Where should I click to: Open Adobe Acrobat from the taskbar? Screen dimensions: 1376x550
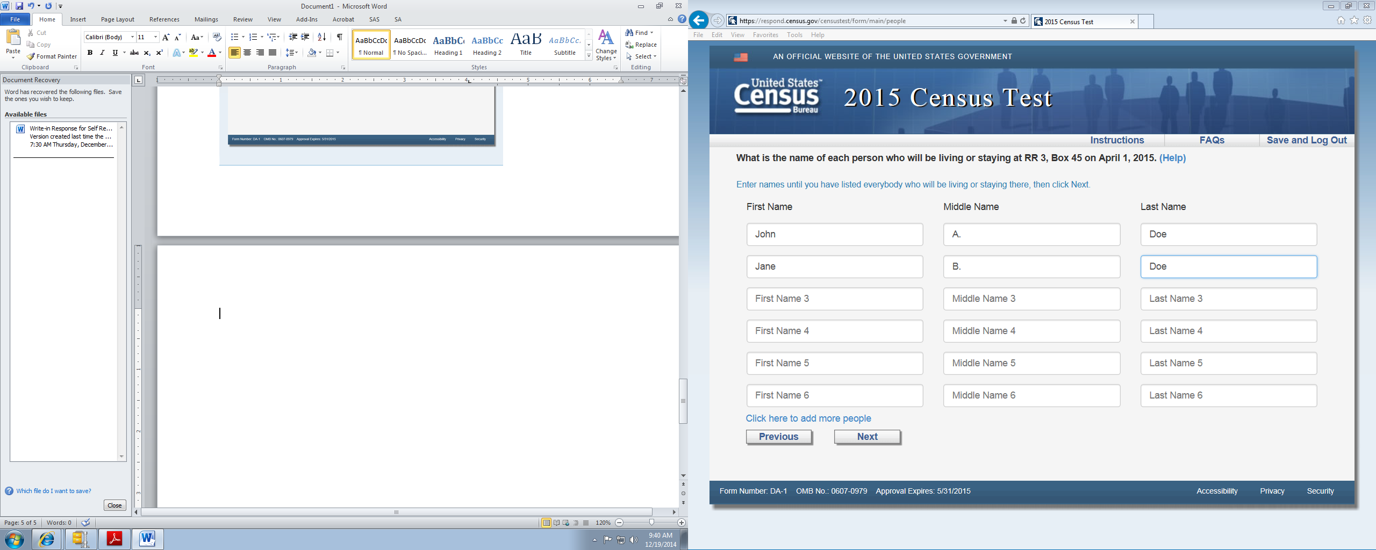tap(114, 539)
